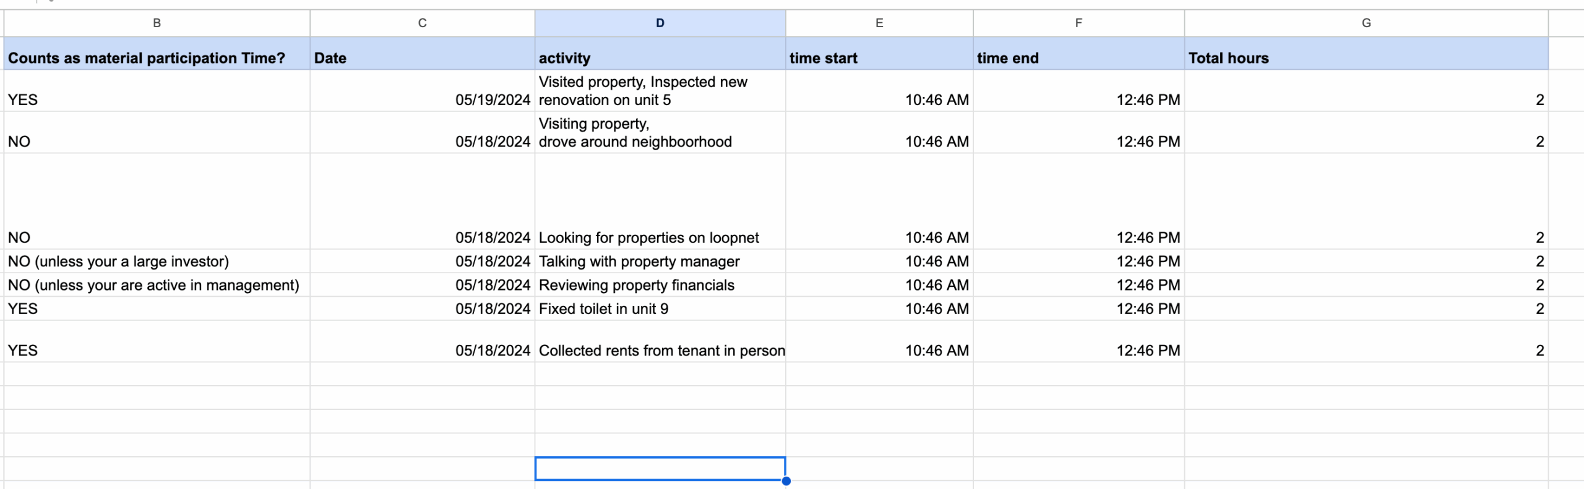Select the 12:46 PM time end for Fixed toilet row
This screenshot has height=489, width=1584.
1078,308
